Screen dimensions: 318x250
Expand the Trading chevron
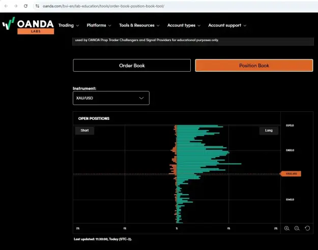(77, 25)
